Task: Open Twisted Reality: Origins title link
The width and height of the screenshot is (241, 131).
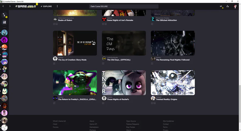Action: 167,99
